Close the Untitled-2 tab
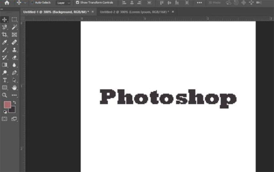Screen dimensions: 274x172 click(x=173, y=12)
